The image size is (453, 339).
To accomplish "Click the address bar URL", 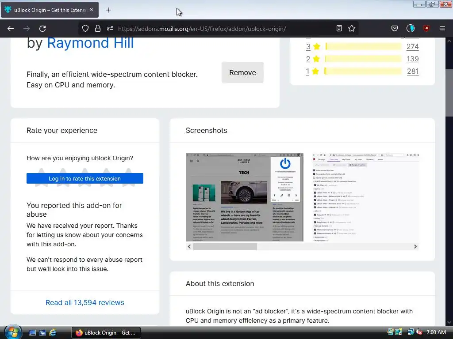I will pyautogui.click(x=202, y=29).
